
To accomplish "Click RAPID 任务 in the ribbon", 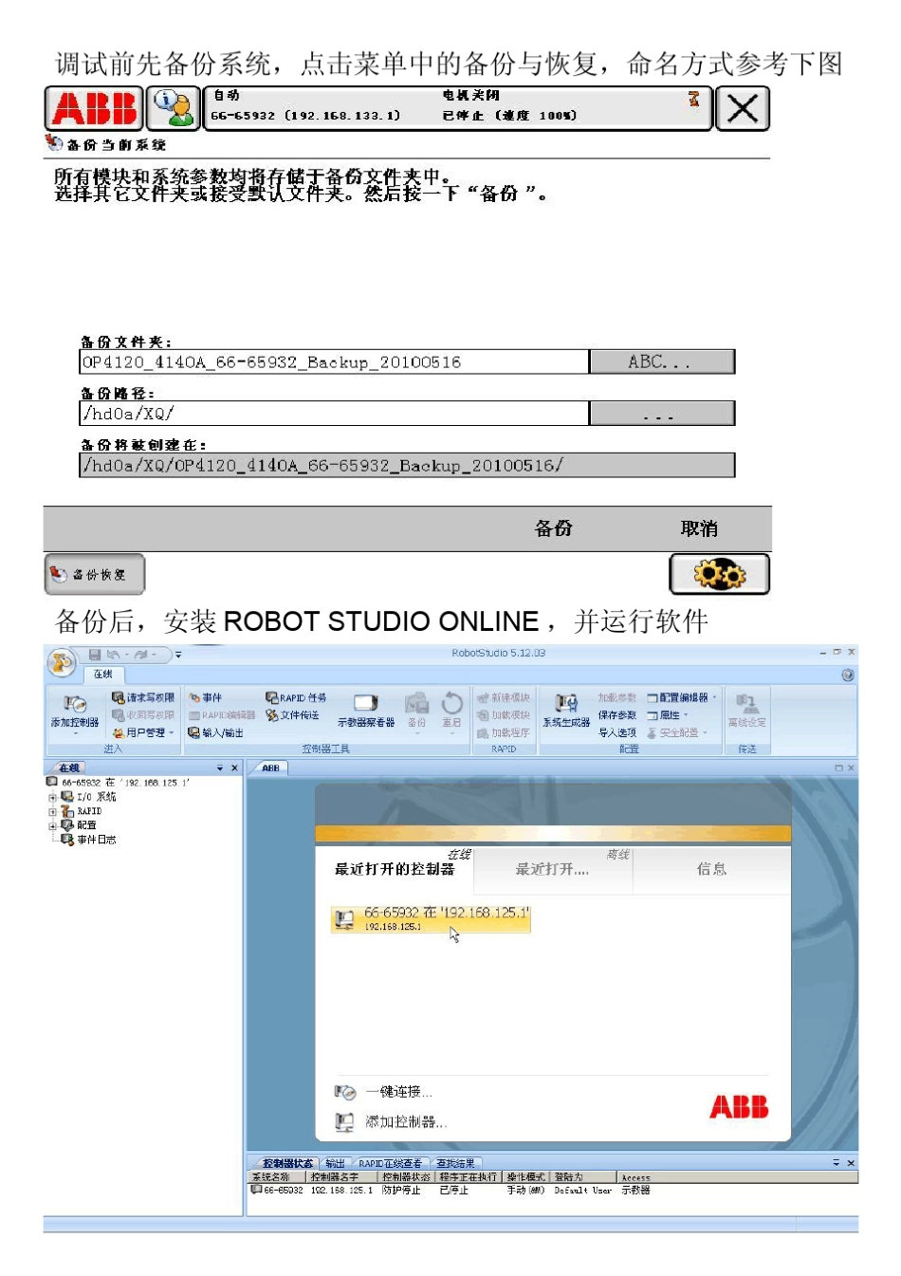I will 296,697.
